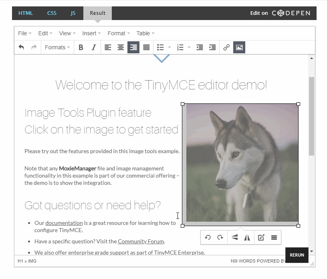Increase indent of selection
Screen dimensions: 327x279
pyautogui.click(x=212, y=47)
